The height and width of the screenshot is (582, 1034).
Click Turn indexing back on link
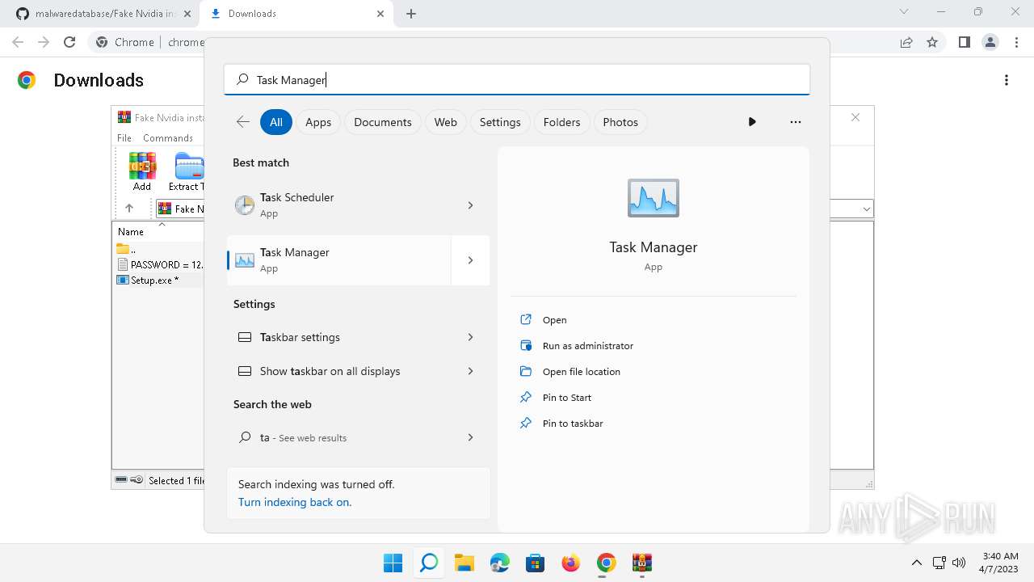click(x=295, y=502)
